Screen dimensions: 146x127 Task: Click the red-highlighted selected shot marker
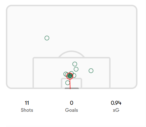pos(70,76)
